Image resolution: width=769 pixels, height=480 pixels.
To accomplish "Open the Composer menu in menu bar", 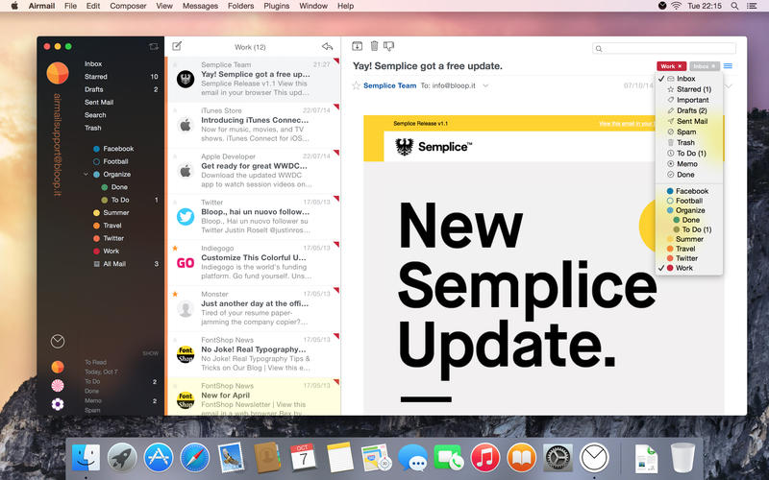I will [x=128, y=6].
